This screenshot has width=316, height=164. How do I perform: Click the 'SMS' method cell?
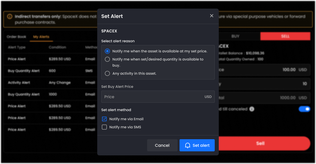click(89, 71)
